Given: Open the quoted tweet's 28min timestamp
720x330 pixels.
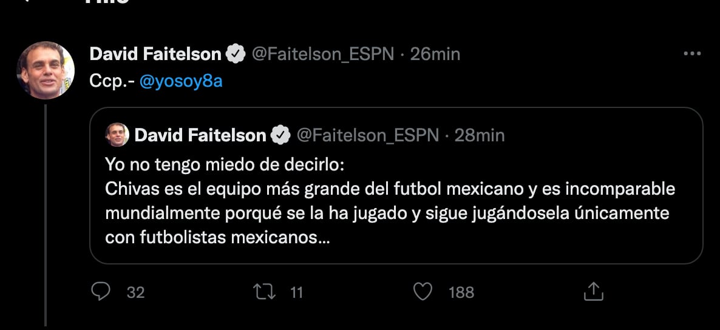Looking at the screenshot, I should point(480,135).
